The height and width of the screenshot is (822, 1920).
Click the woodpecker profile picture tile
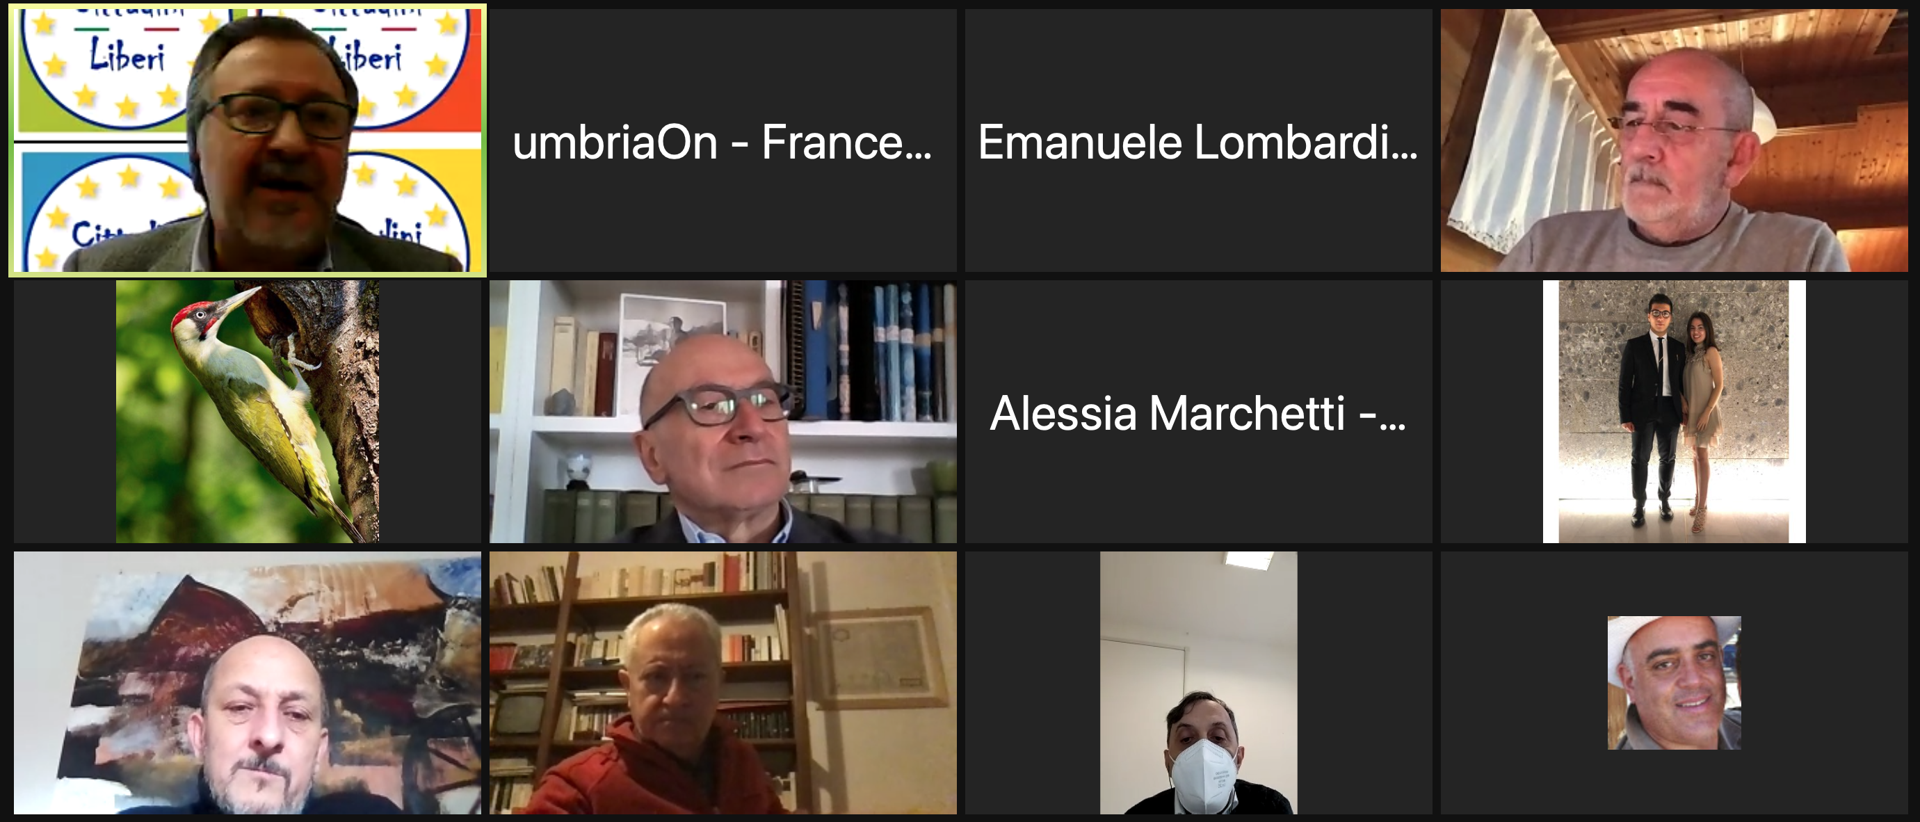[x=248, y=412]
